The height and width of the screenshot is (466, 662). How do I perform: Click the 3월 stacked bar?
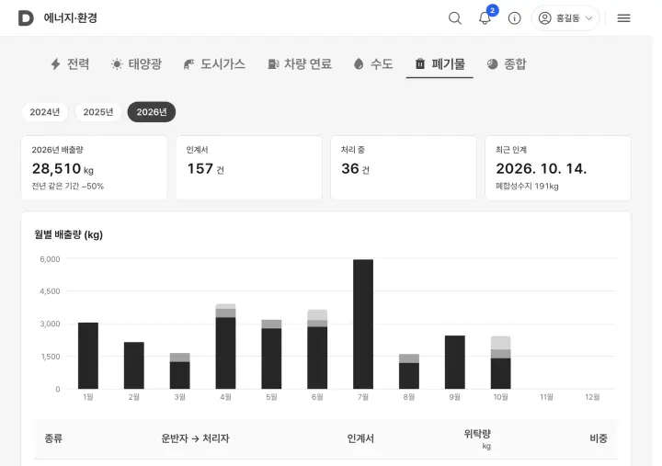[x=180, y=371]
